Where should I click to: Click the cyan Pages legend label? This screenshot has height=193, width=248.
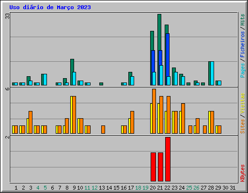243,70
